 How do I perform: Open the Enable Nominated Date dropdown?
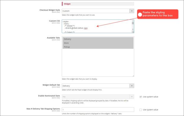coord(98,97)
